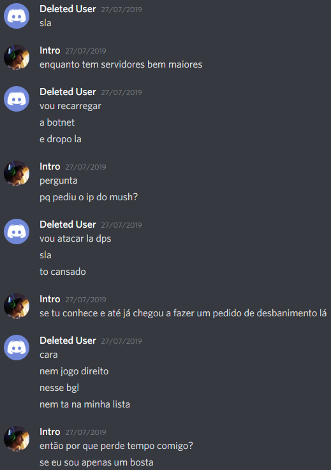
Task: Click the 'Deleted User' name above 'cara'
Action: [68, 341]
